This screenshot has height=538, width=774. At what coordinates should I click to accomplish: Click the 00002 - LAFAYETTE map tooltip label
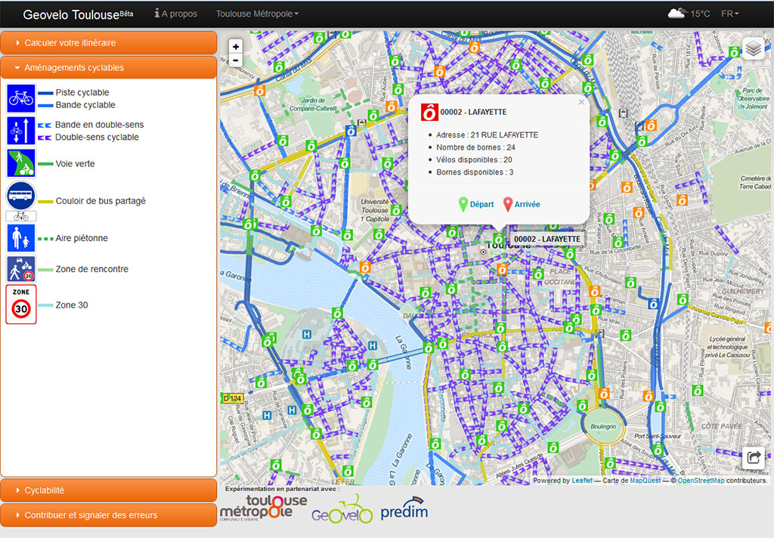point(546,239)
